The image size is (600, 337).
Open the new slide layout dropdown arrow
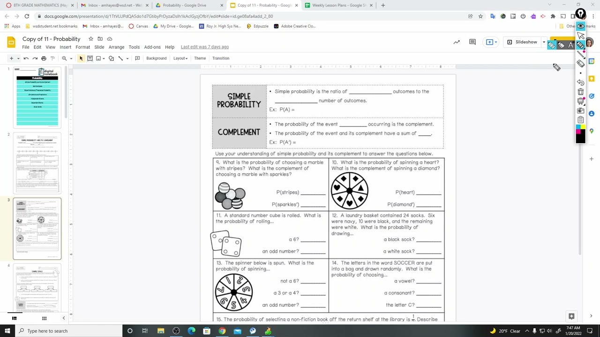(18, 59)
